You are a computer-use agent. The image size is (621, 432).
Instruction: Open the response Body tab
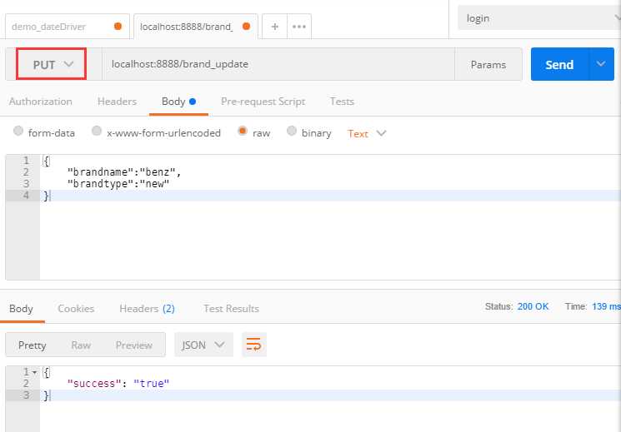(x=21, y=309)
